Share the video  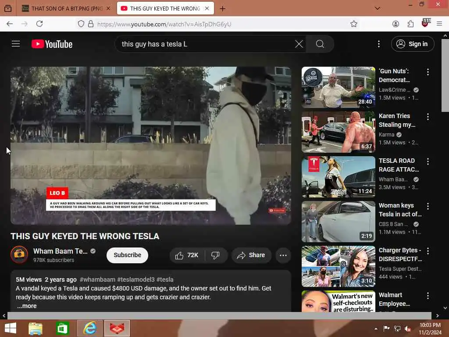click(x=251, y=255)
